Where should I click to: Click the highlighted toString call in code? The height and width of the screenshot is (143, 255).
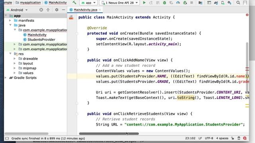pos(186,98)
